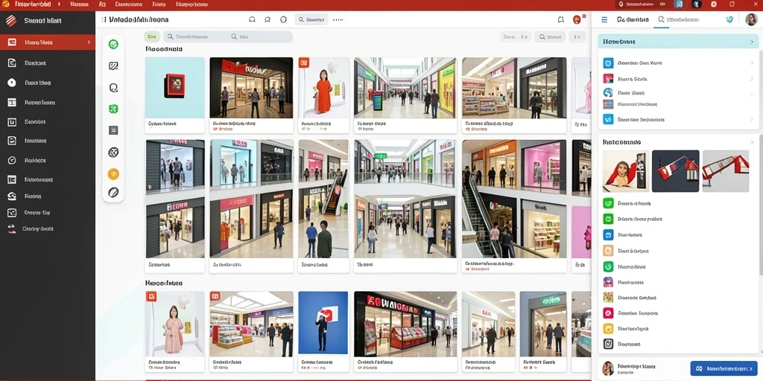Image resolution: width=763 pixels, height=381 pixels.
Task: Click the clock icon in dark left sidebar
Action: [x=12, y=83]
